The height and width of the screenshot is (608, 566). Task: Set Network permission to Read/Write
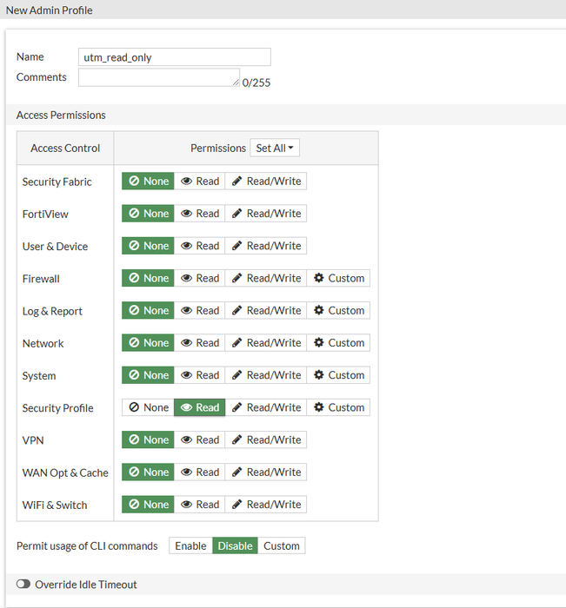pos(265,343)
